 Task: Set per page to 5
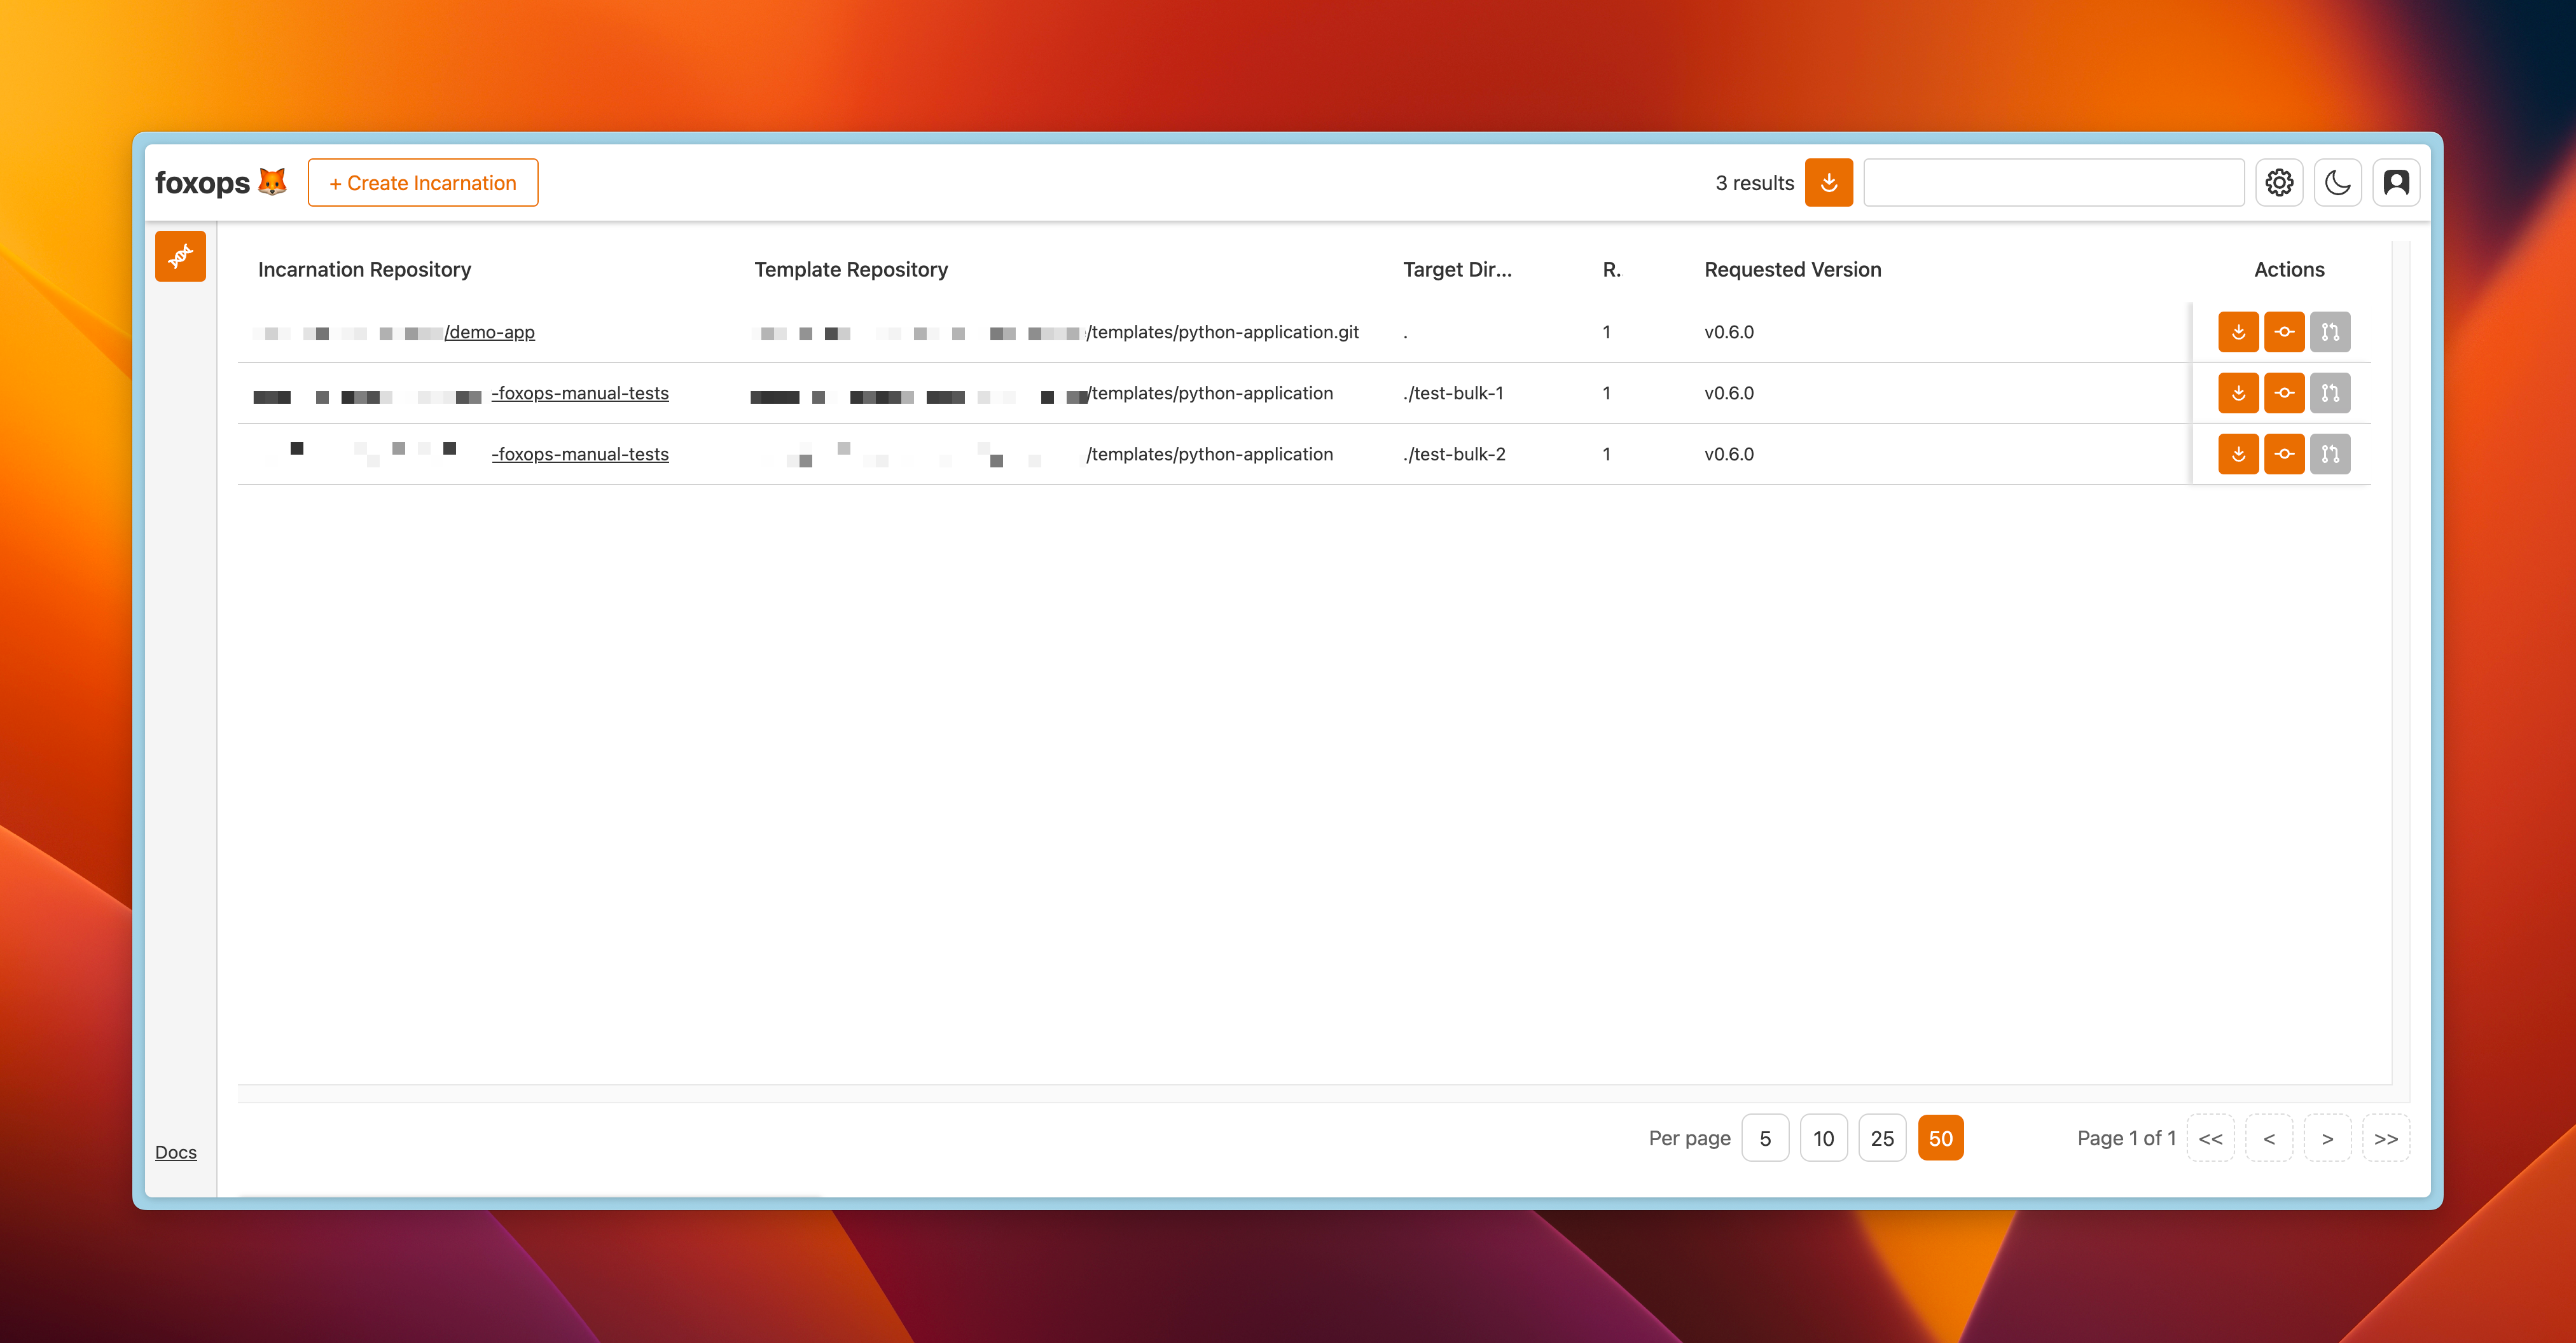click(1765, 1138)
